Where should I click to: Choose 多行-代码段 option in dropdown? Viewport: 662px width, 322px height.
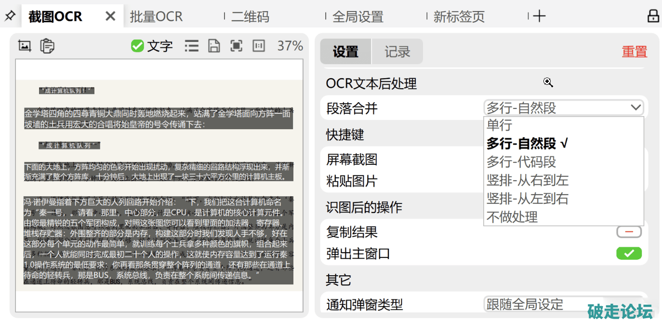[x=521, y=162]
